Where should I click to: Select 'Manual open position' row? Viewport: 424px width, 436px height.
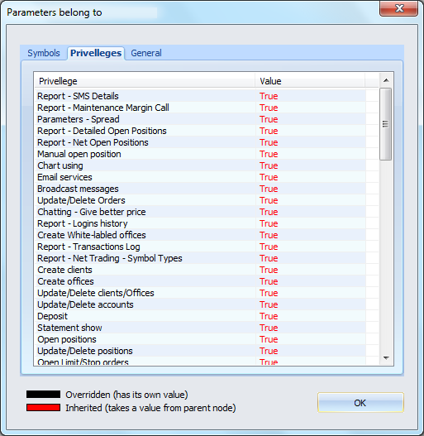click(x=200, y=154)
